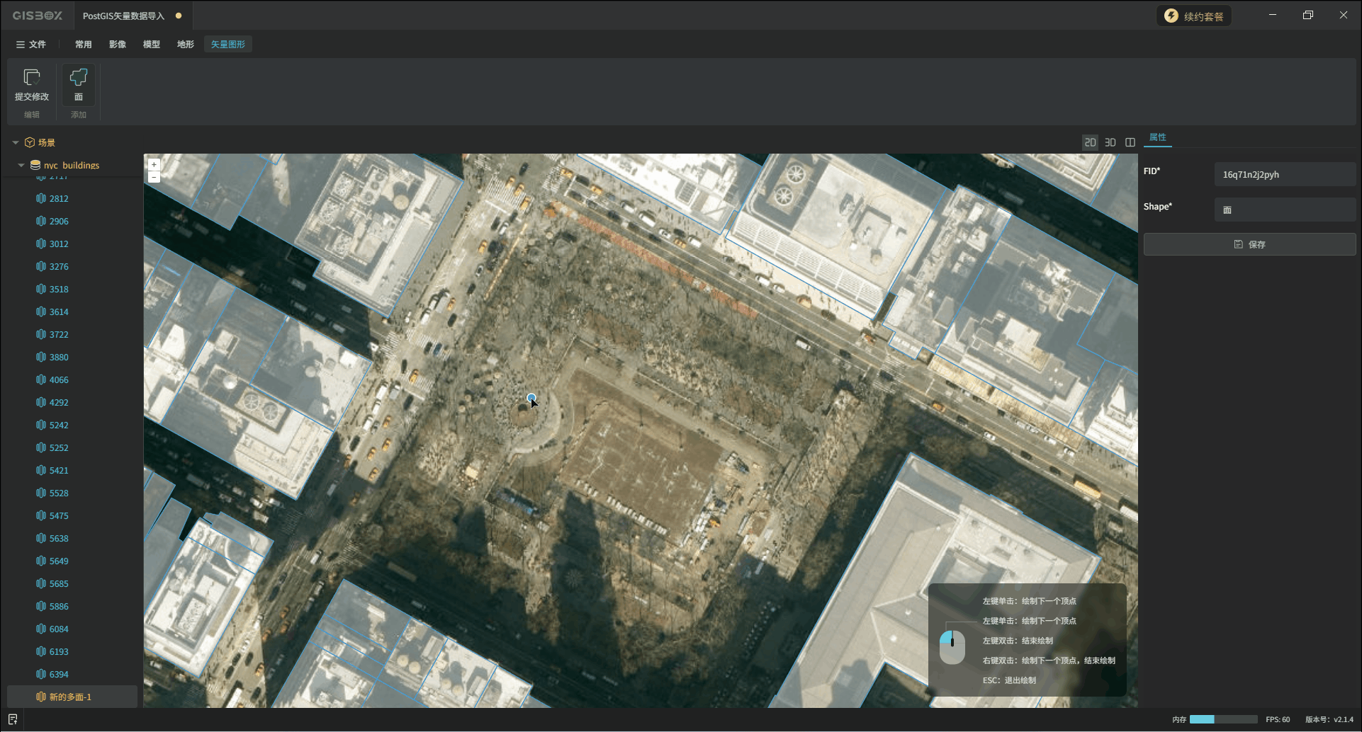Collapse the 场景 scene tree node

pos(16,142)
